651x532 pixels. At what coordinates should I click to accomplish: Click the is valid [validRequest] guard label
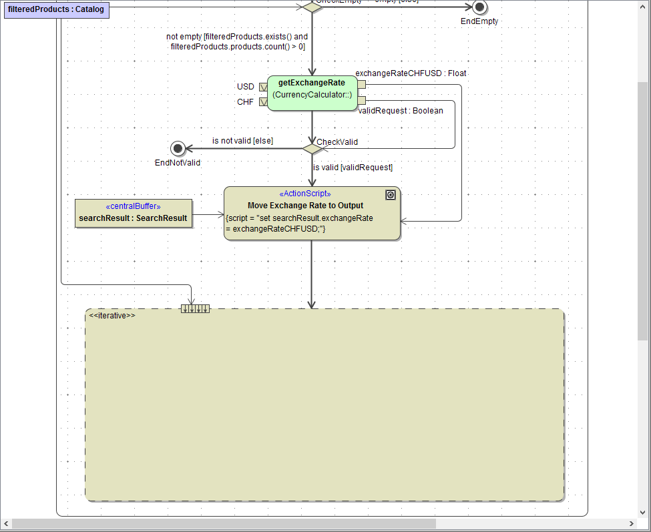(353, 167)
